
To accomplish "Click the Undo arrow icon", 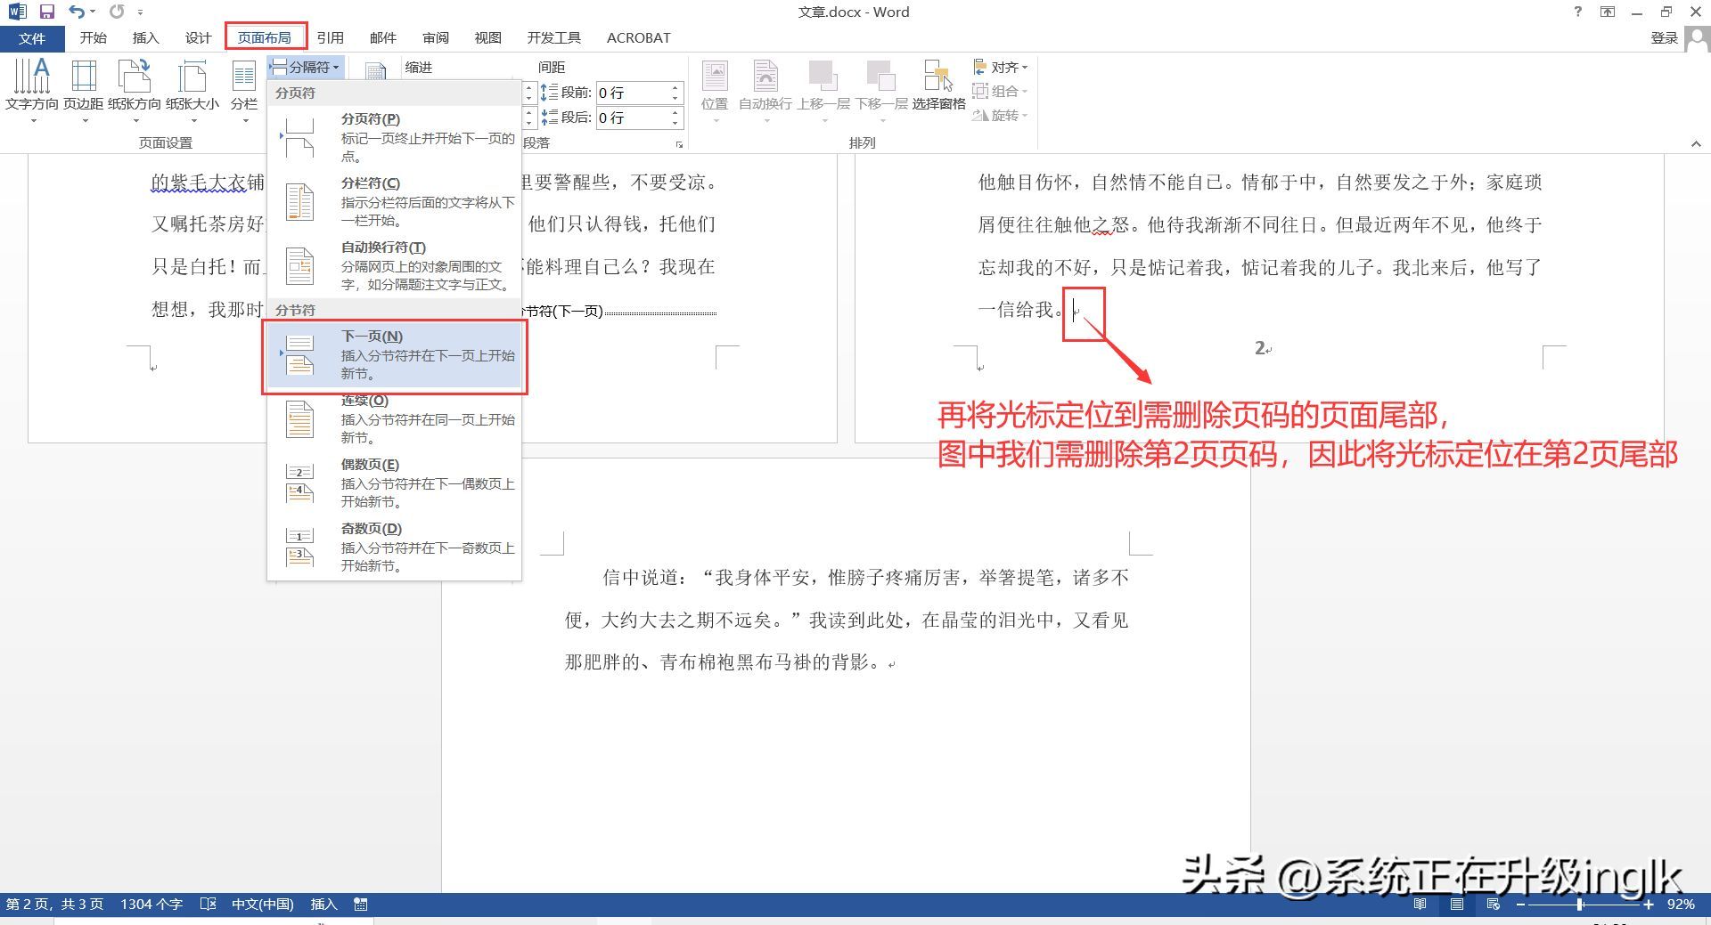I will tap(77, 12).
